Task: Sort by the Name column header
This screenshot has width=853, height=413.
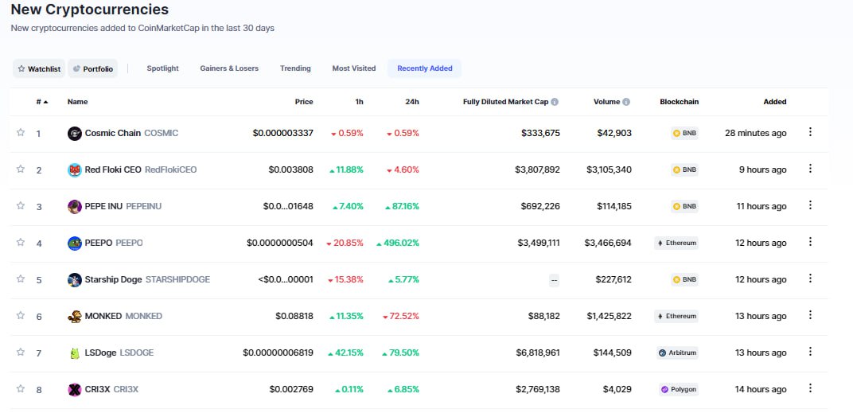Action: (x=77, y=102)
